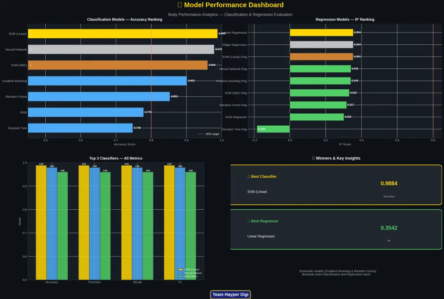Click the 0.317 Random Forest Reg value

coord(351,105)
